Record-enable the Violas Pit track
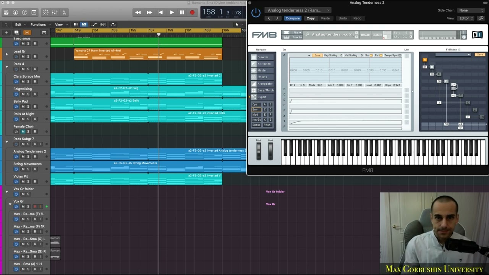The height and width of the screenshot is (275, 489). point(35,181)
